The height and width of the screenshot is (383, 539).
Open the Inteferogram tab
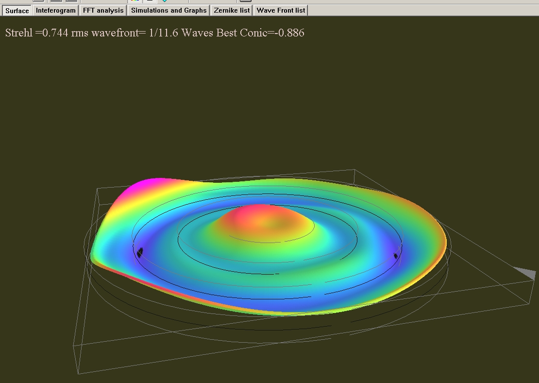[56, 10]
